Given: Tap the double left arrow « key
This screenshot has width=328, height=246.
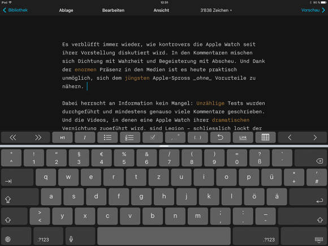Looking at the screenshot, I should click(x=13, y=137).
